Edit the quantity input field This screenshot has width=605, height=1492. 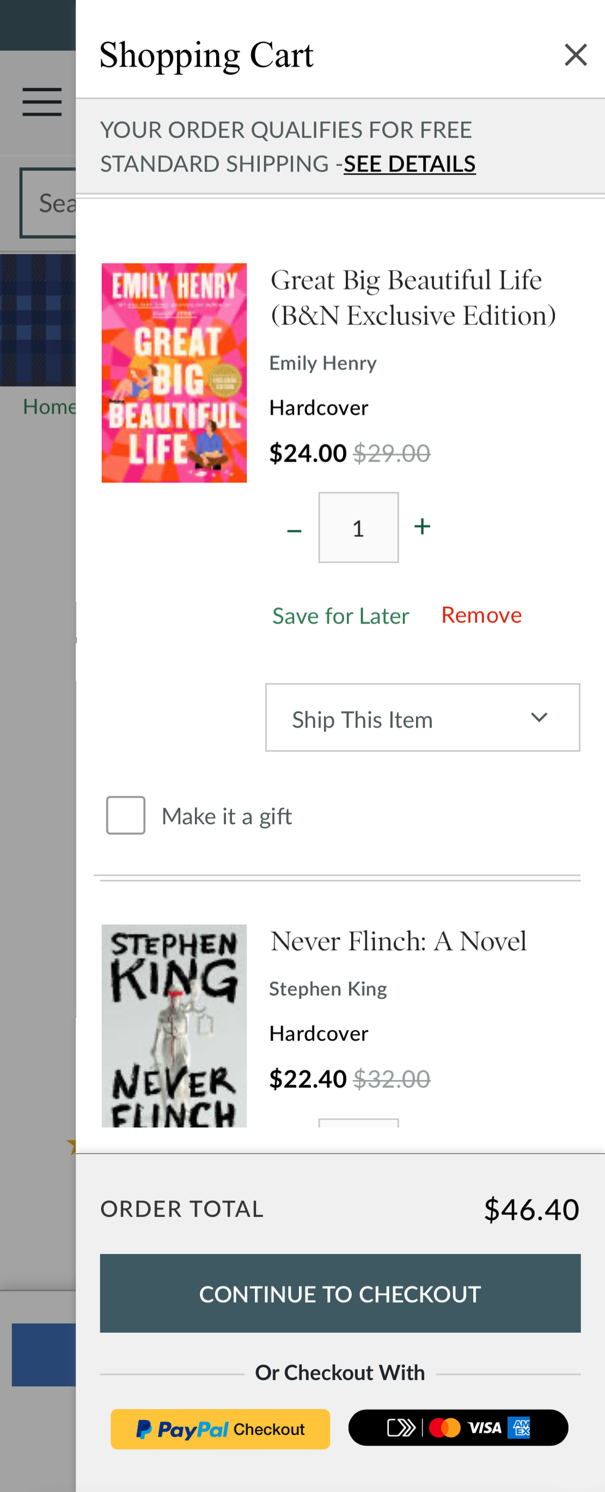click(x=358, y=527)
